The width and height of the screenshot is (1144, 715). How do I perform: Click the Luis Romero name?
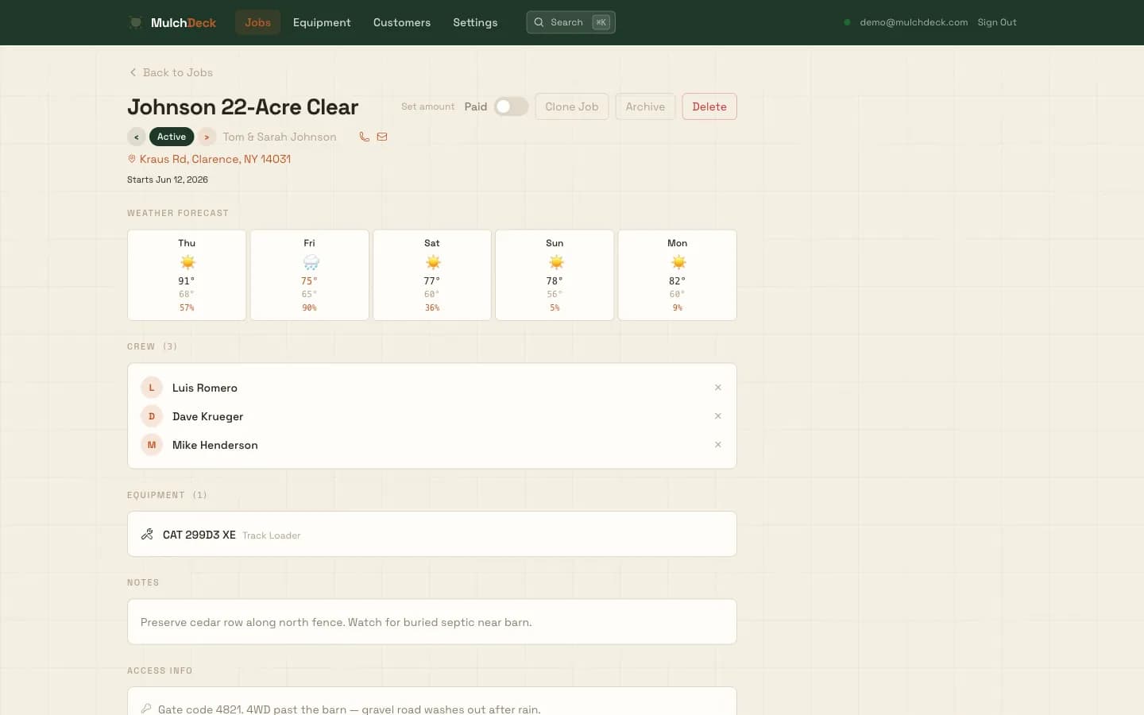click(x=205, y=388)
